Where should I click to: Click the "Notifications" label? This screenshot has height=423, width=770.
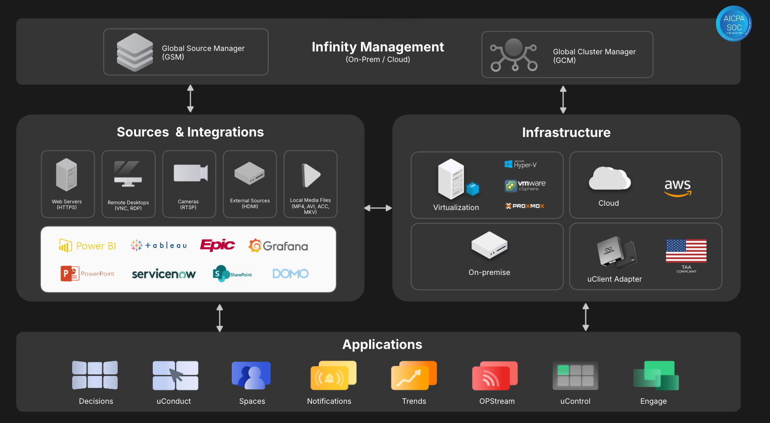(x=329, y=401)
